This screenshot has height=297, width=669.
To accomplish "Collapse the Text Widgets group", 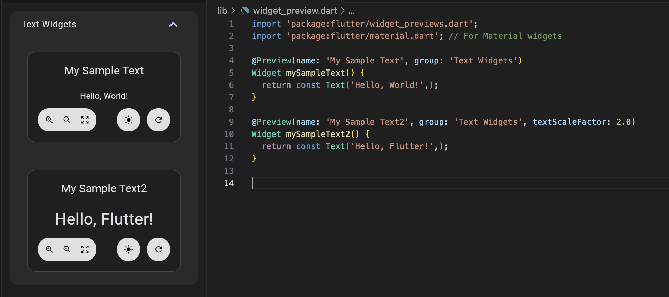I will pyautogui.click(x=173, y=25).
